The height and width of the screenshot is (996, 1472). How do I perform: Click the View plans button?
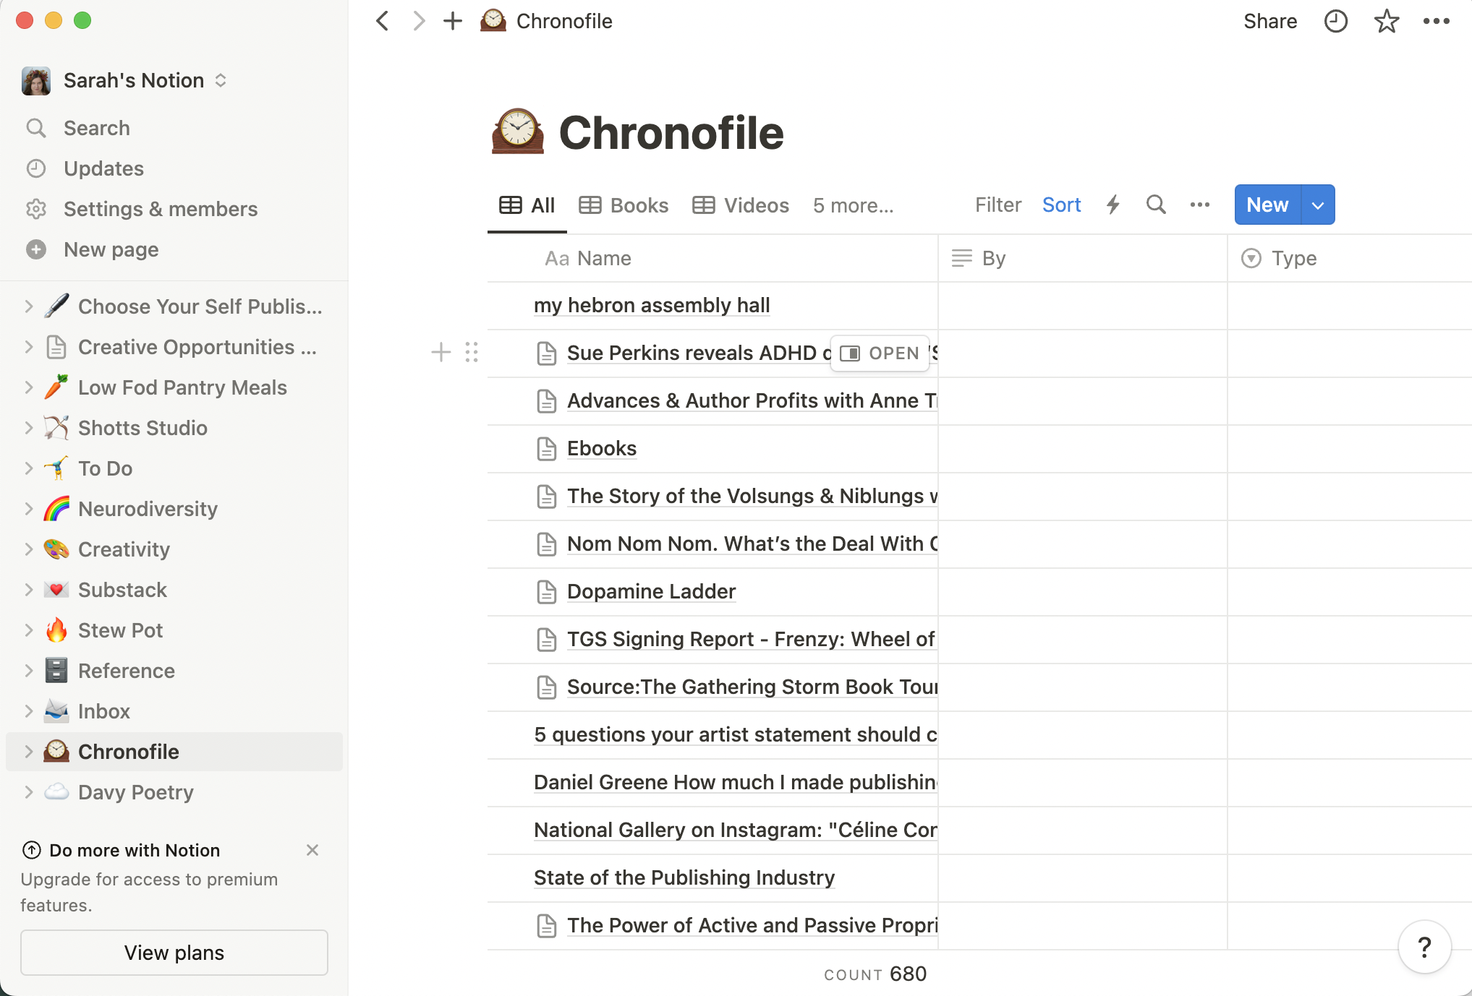click(x=174, y=953)
